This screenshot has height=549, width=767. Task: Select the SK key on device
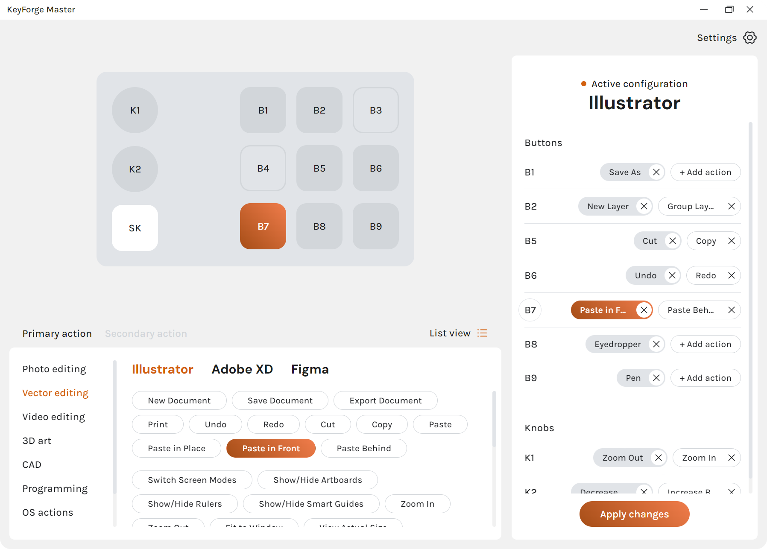tap(135, 228)
